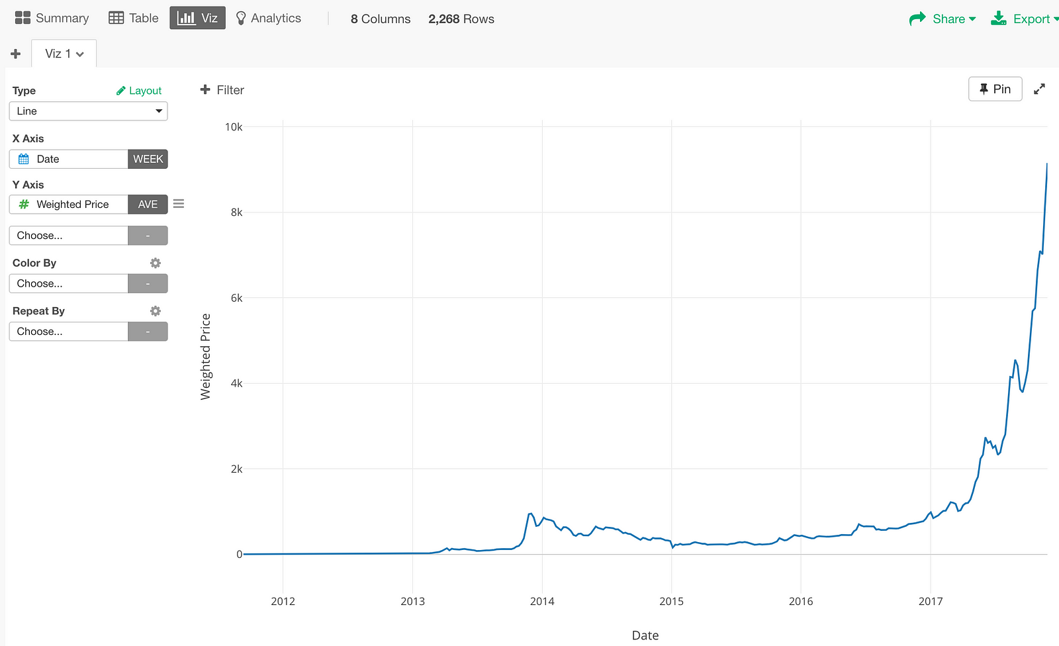Choose a second Y Axis column
This screenshot has height=646, width=1059.
[69, 236]
